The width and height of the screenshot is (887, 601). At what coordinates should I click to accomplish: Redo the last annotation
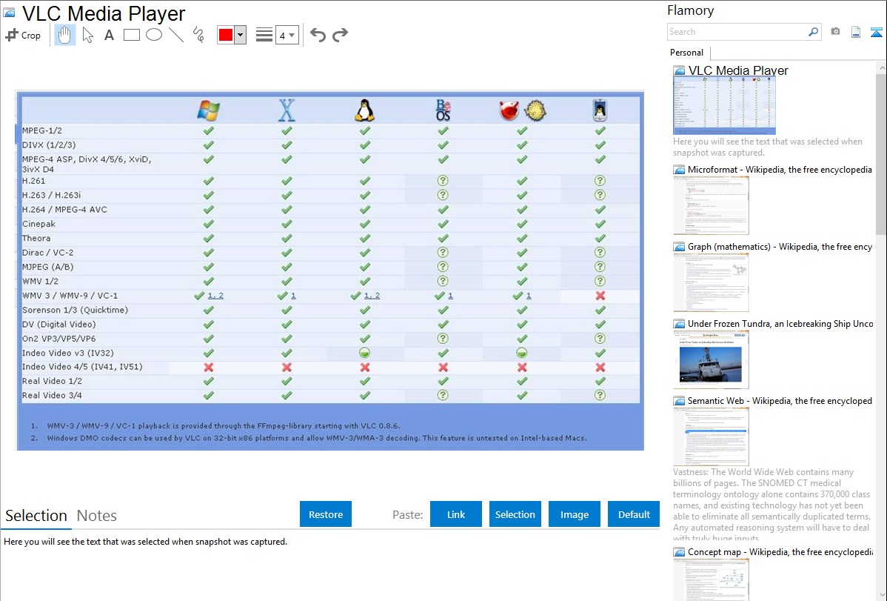click(340, 35)
